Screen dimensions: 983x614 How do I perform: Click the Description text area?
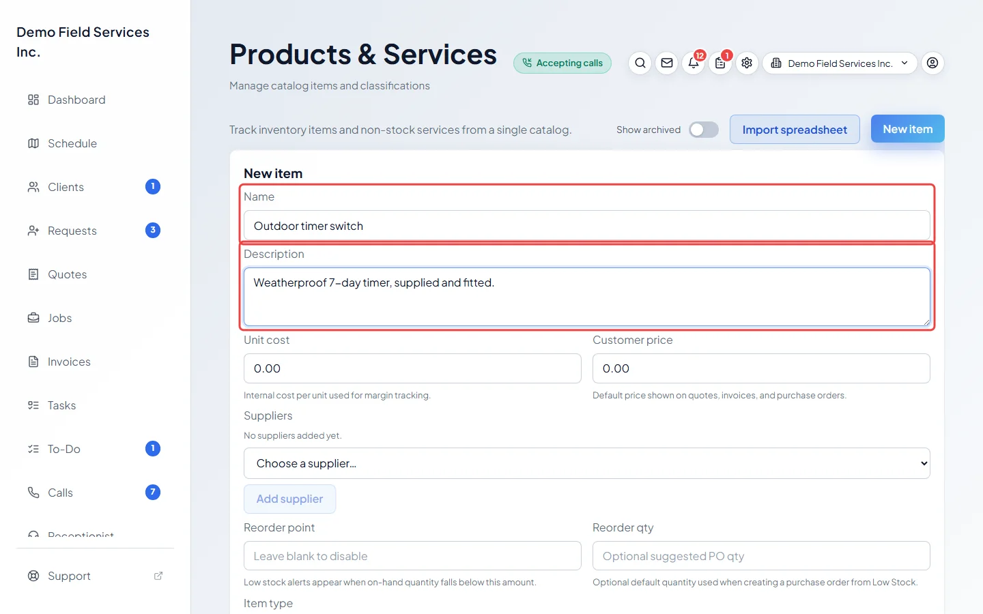(x=587, y=297)
